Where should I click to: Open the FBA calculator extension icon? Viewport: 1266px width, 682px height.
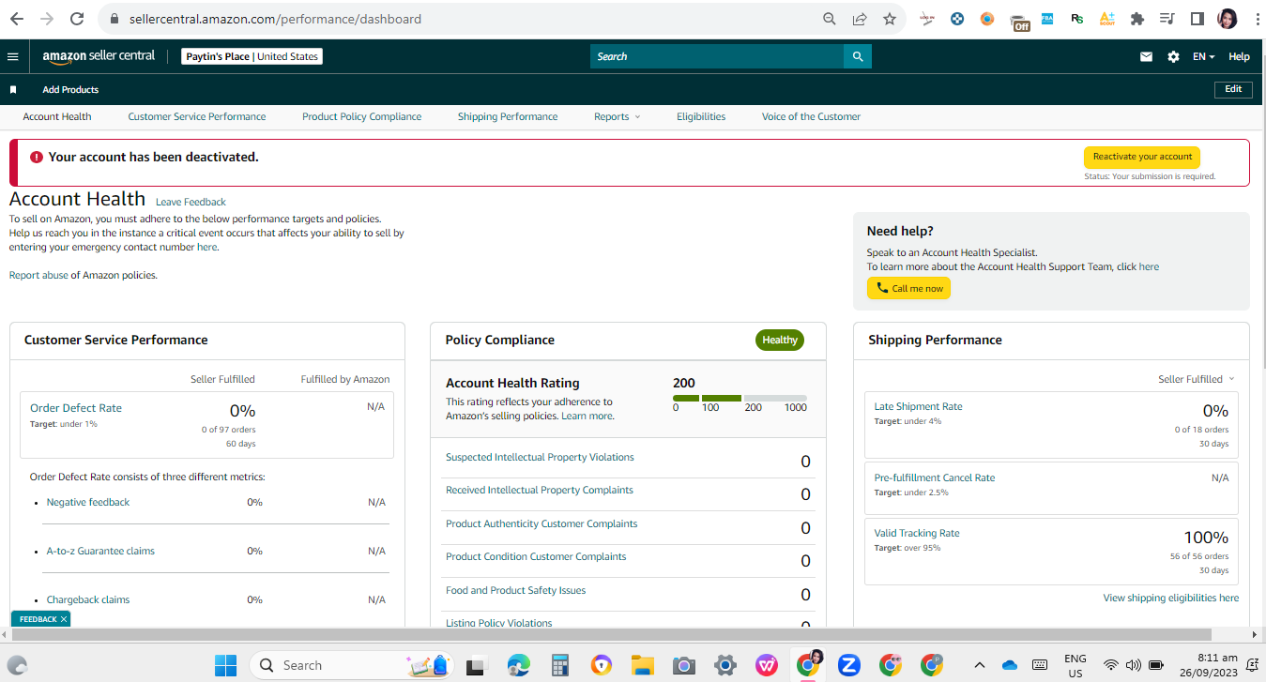1047,19
